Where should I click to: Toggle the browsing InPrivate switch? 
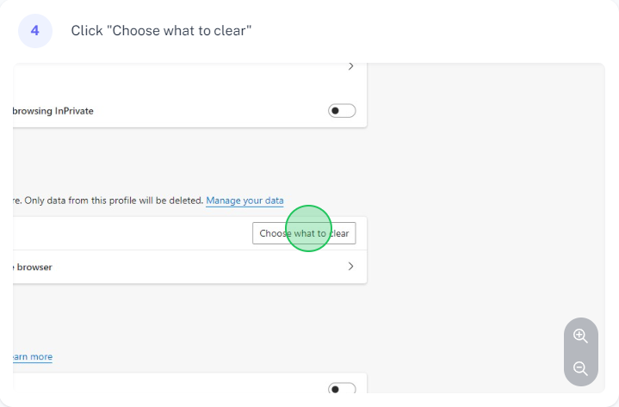[x=342, y=111]
